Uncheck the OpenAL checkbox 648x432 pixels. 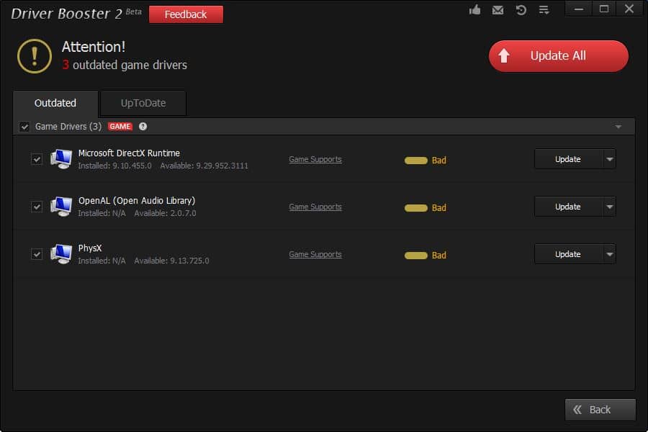[x=37, y=207]
